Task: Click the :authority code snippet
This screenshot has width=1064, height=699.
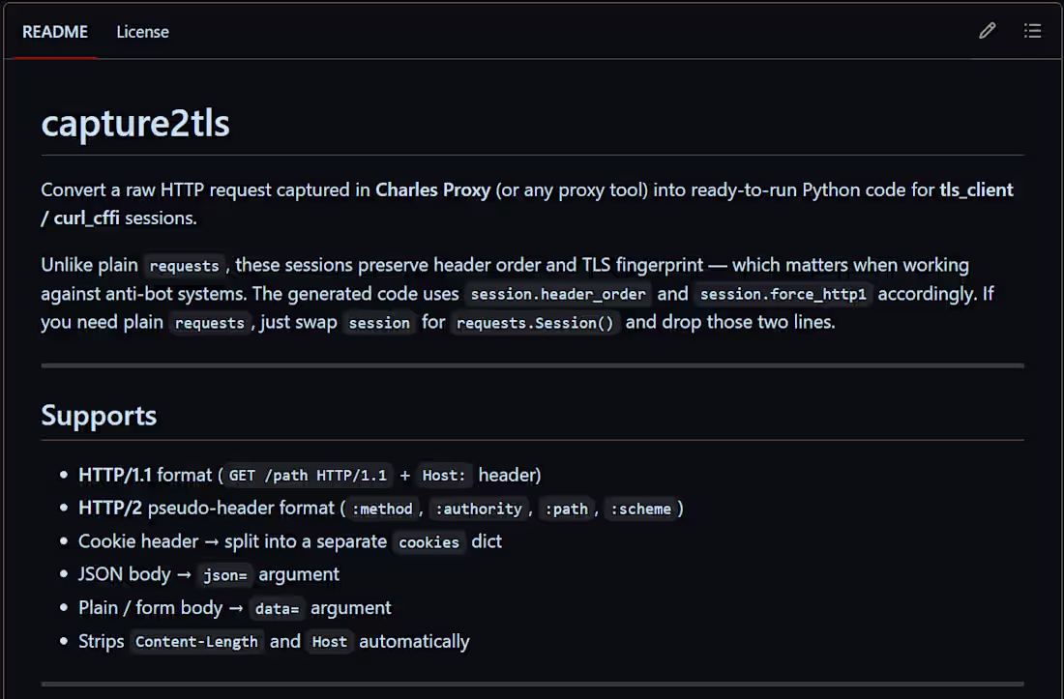Action: point(479,510)
